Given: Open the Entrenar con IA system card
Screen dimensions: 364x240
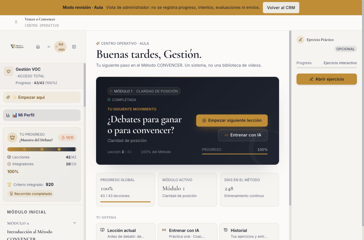Looking at the screenshot, I should coord(188,232).
